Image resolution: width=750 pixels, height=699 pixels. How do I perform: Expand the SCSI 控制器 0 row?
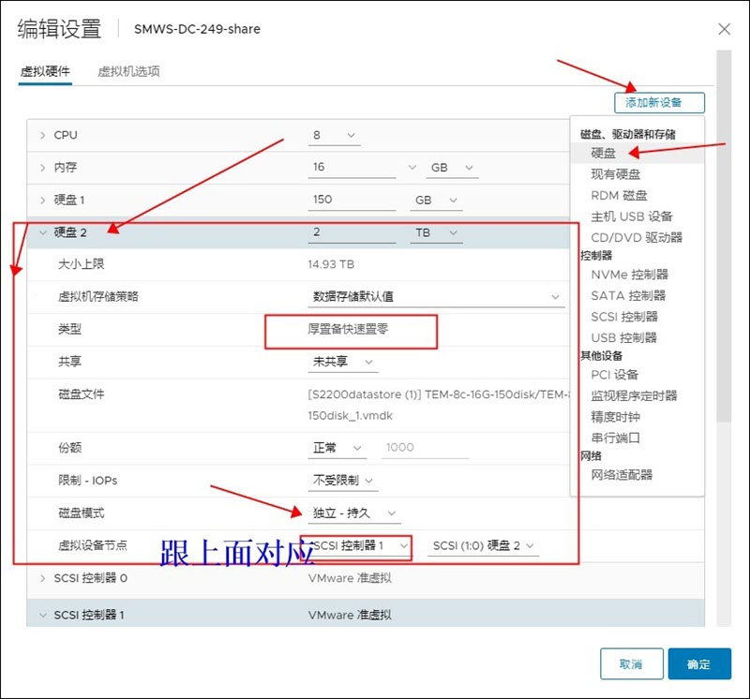pos(43,578)
